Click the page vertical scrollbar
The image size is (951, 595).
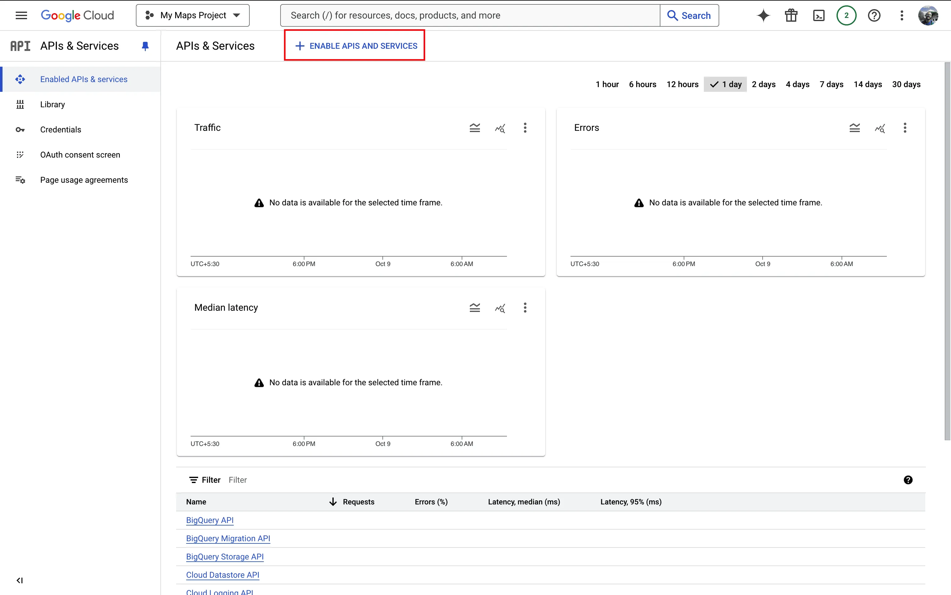coord(948,251)
